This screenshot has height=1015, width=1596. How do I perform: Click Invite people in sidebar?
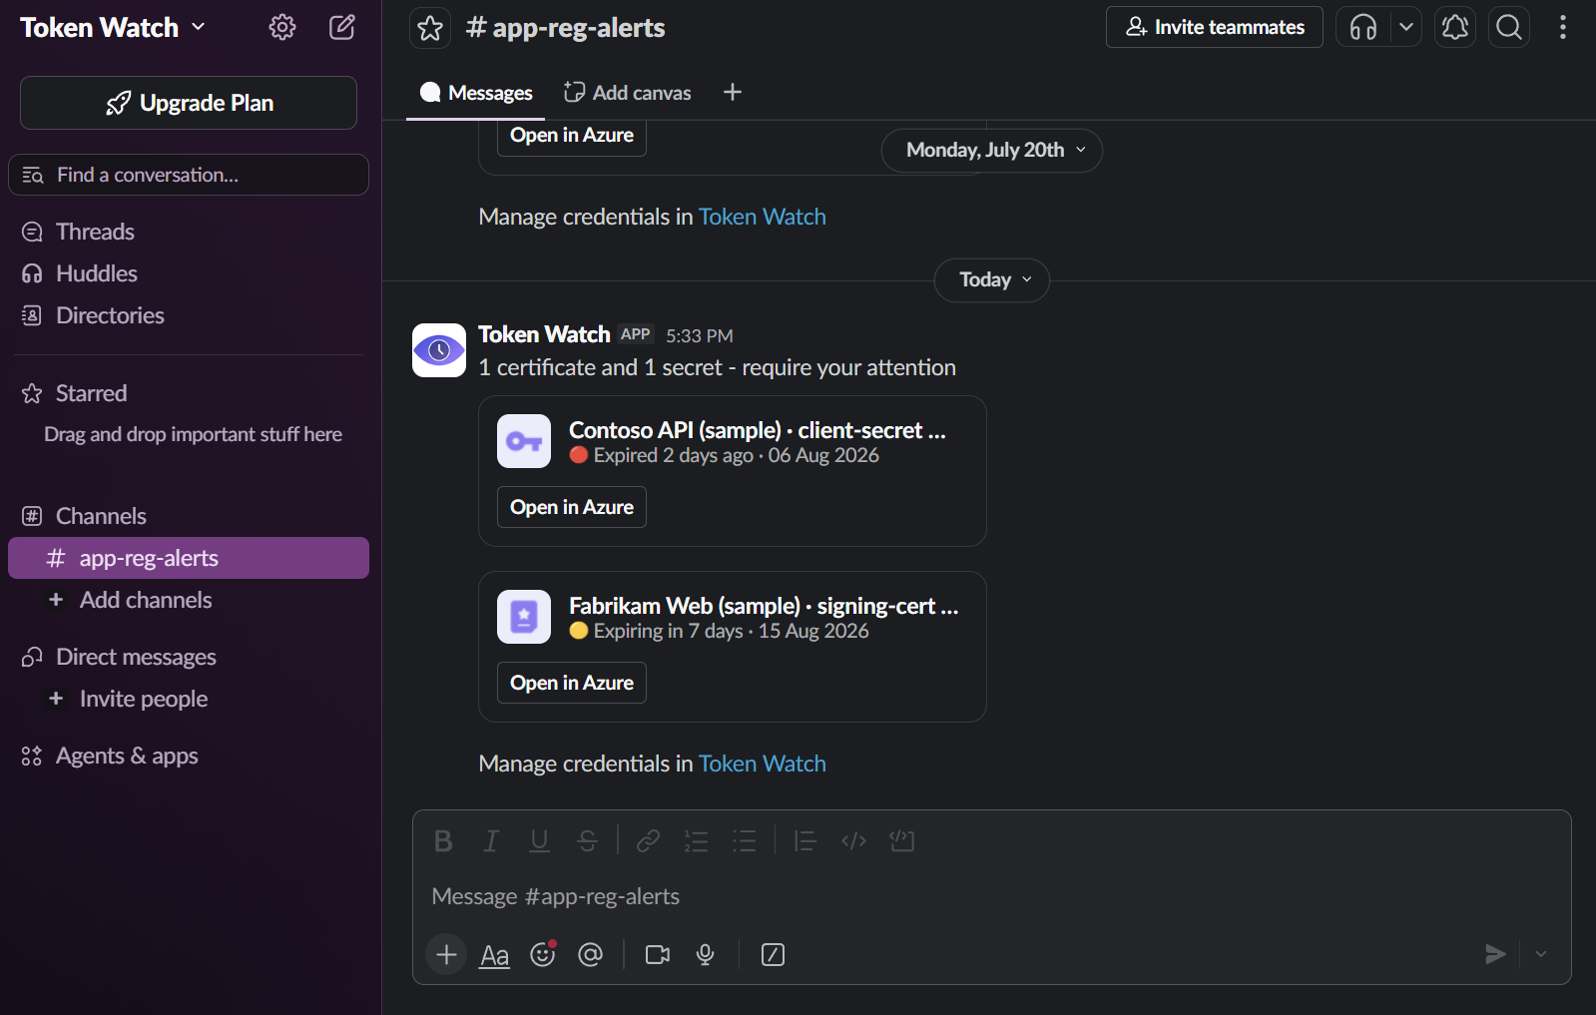click(189, 699)
